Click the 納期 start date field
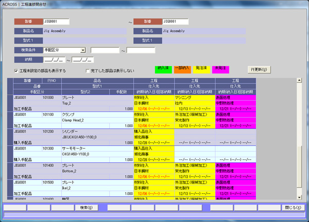 [54, 60]
